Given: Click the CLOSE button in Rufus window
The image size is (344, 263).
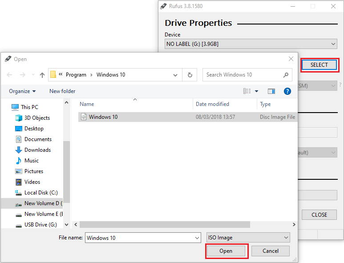Looking at the screenshot, I should tap(319, 215).
